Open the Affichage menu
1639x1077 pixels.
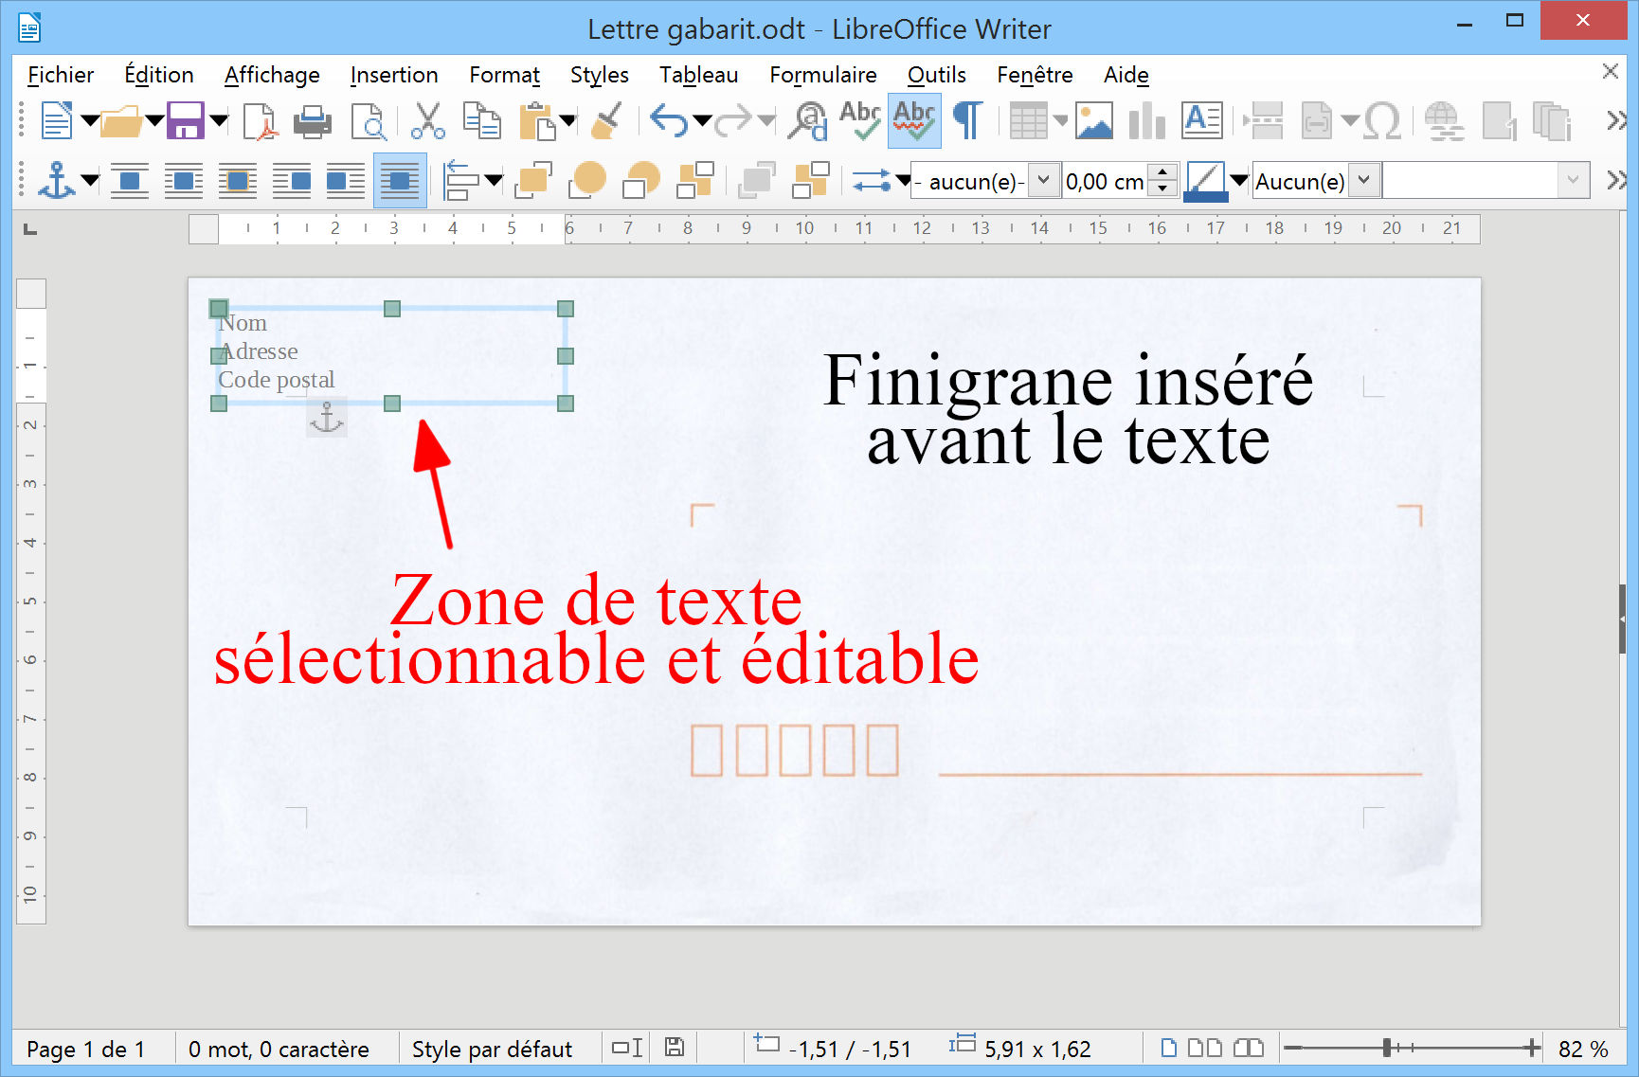tap(272, 75)
